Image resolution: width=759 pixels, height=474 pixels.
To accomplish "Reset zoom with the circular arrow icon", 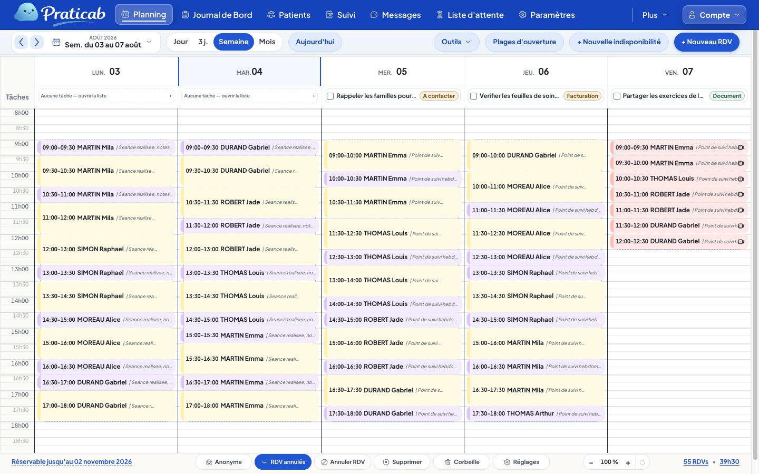I will click(x=642, y=462).
